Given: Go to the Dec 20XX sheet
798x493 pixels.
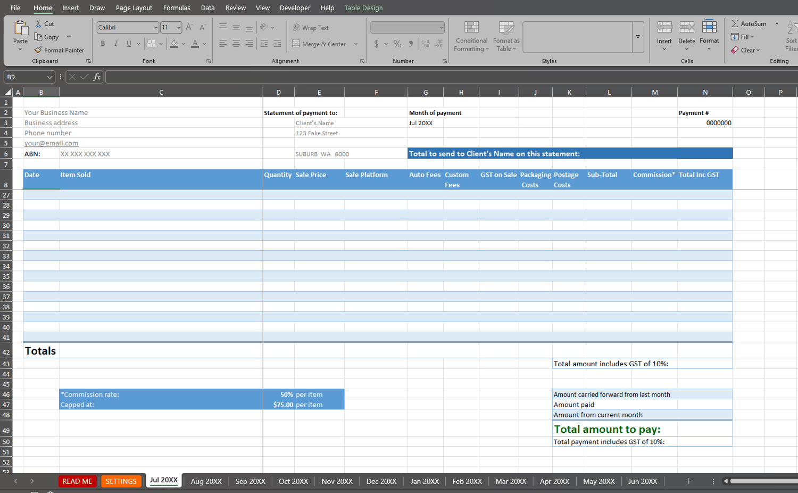Looking at the screenshot, I should point(381,481).
